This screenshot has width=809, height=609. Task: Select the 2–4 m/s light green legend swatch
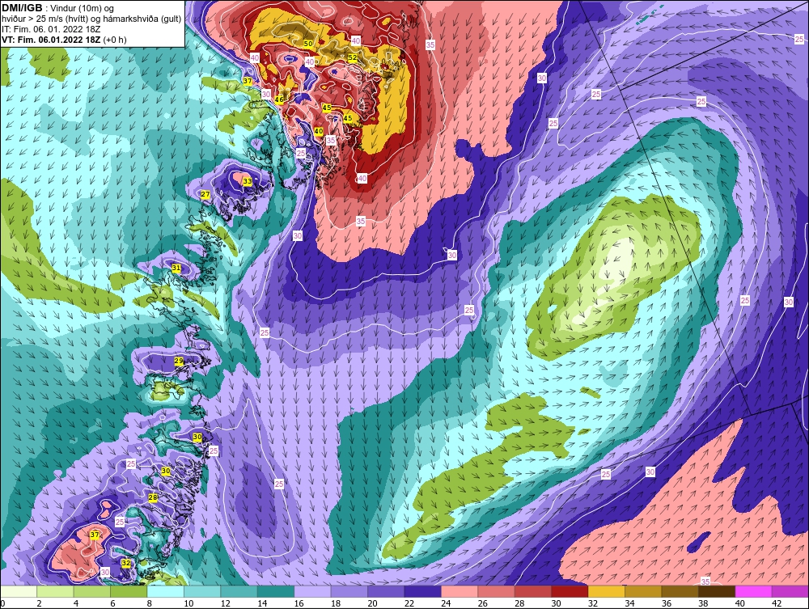(x=55, y=591)
